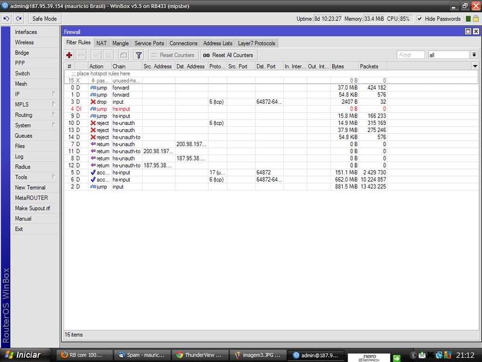Viewport: 482px width, 362px height.
Task: Select the red hs-input rule 4 row
Action: 271,109
